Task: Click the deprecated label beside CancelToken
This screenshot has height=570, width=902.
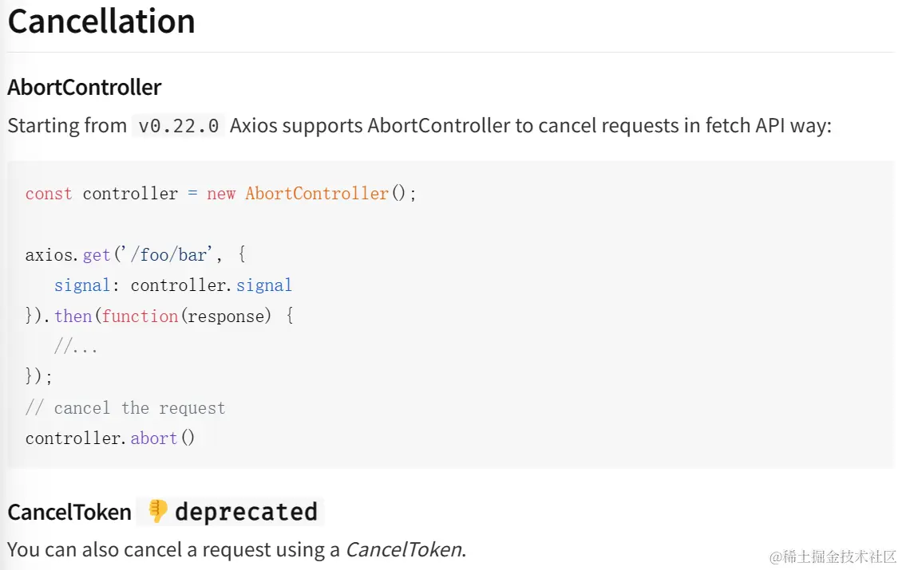Action: coord(246,512)
